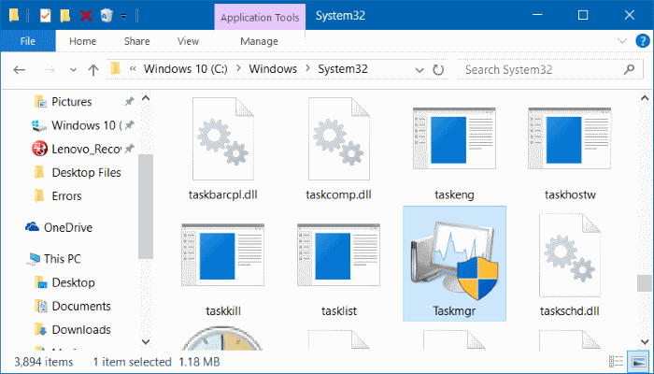Switch to the View ribbon tab

point(188,41)
